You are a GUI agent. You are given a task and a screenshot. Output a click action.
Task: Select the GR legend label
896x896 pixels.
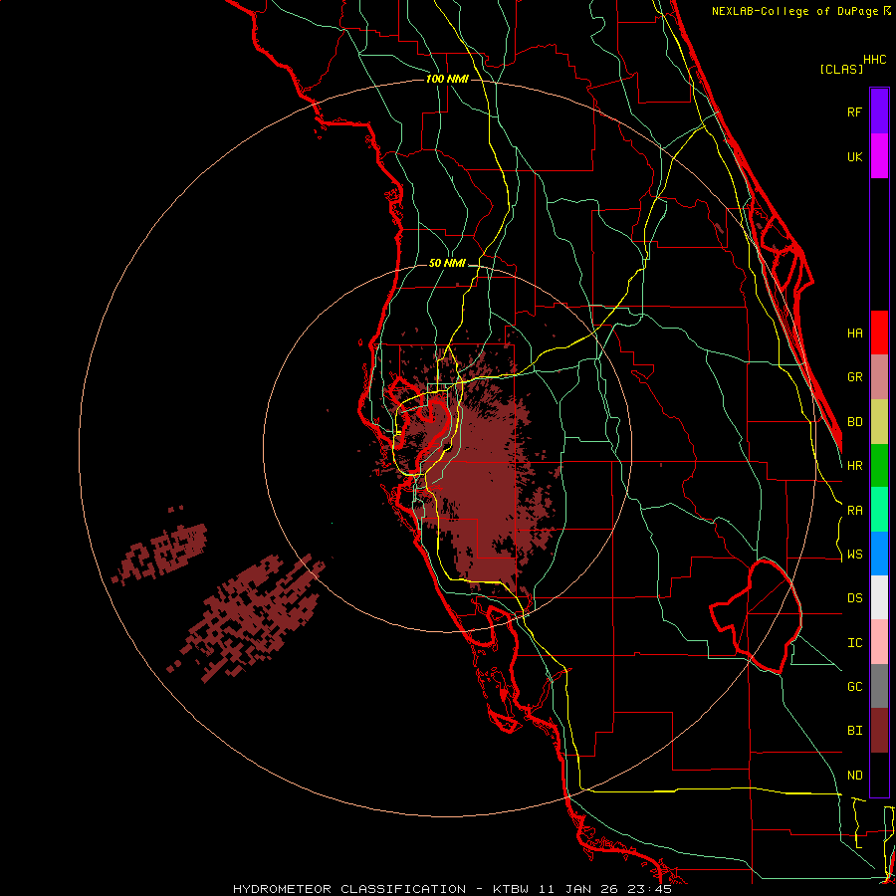(854, 377)
